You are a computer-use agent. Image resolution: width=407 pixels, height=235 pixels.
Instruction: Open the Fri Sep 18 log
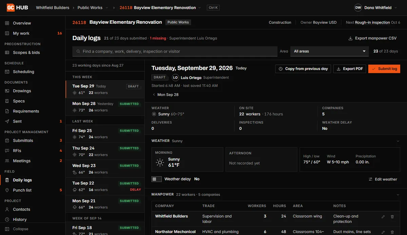pos(105,229)
